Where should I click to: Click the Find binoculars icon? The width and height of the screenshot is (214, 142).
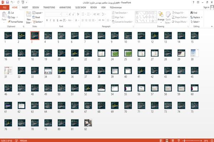[192, 13]
